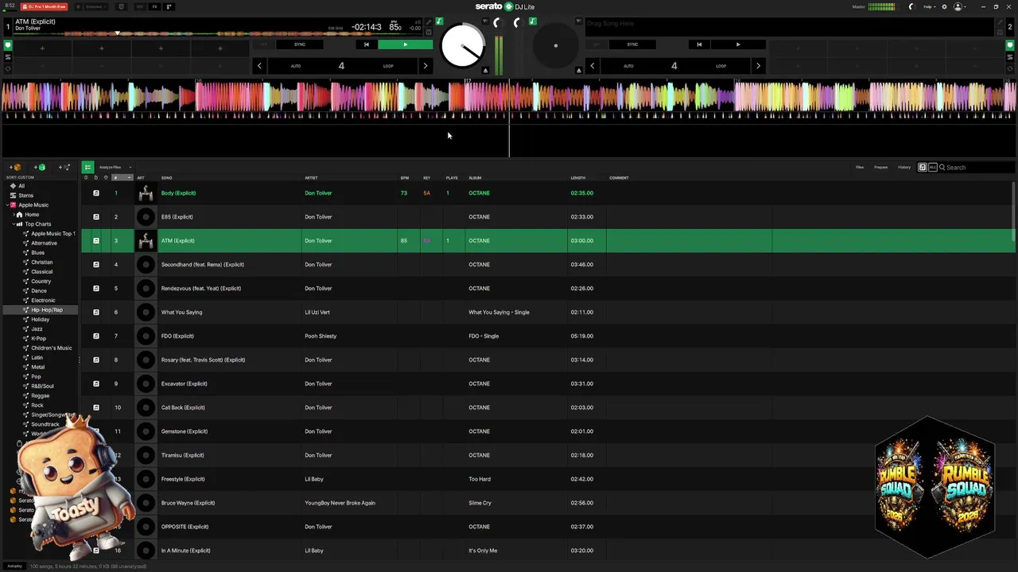Eject the track from the left deck
This screenshot has width=1018, height=572.
485,71
